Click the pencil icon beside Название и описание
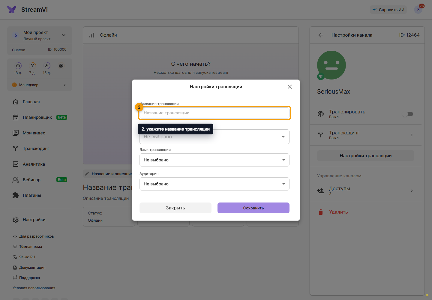This screenshot has height=300, width=432. 87,174
